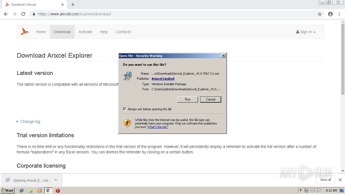The height and width of the screenshot is (194, 345).
Task: Close the Download | Arixcel tab
Action: 63,5
